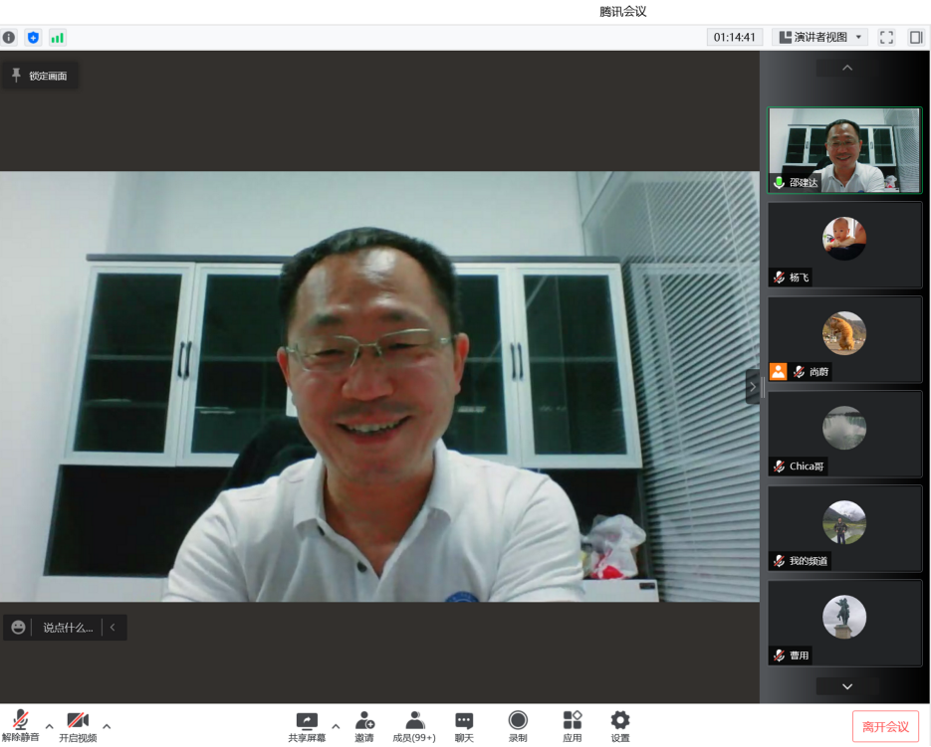Image resolution: width=931 pixels, height=747 pixels.
Task: Expand share options arrow beside 共享屏幕
Action: pyautogui.click(x=336, y=726)
